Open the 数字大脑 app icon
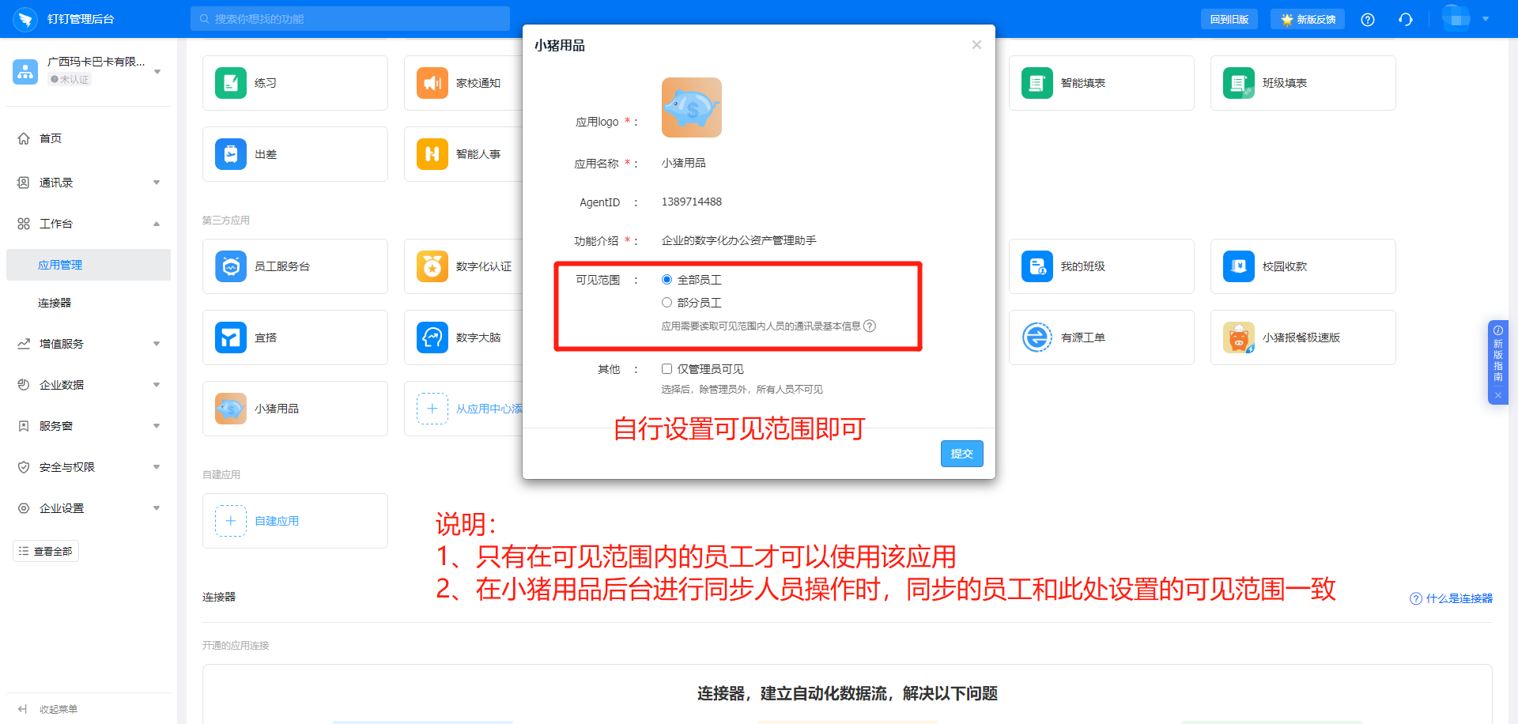This screenshot has width=1518, height=724. pyautogui.click(x=432, y=337)
